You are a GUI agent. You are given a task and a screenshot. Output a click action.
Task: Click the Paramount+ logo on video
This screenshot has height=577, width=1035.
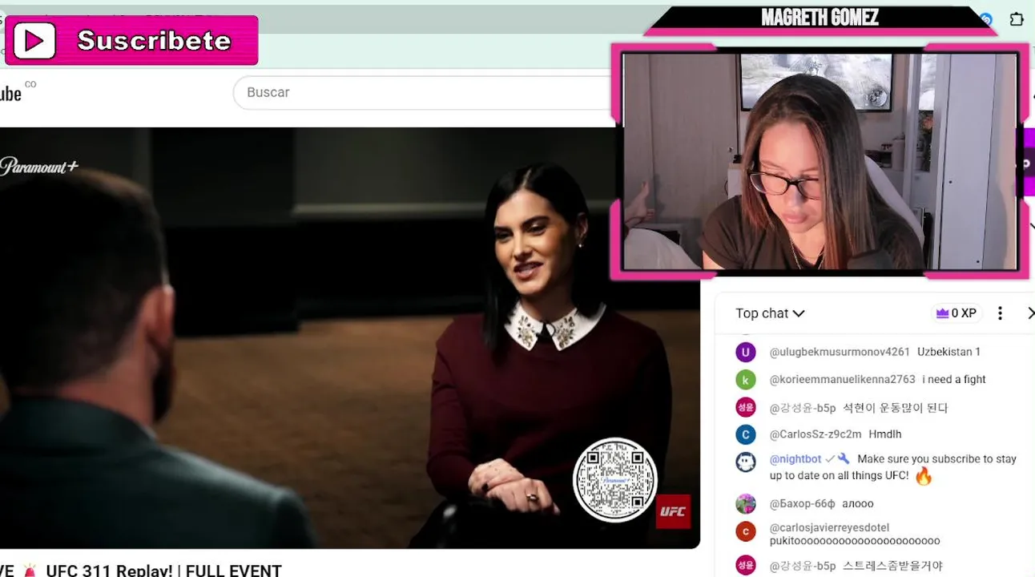(39, 167)
